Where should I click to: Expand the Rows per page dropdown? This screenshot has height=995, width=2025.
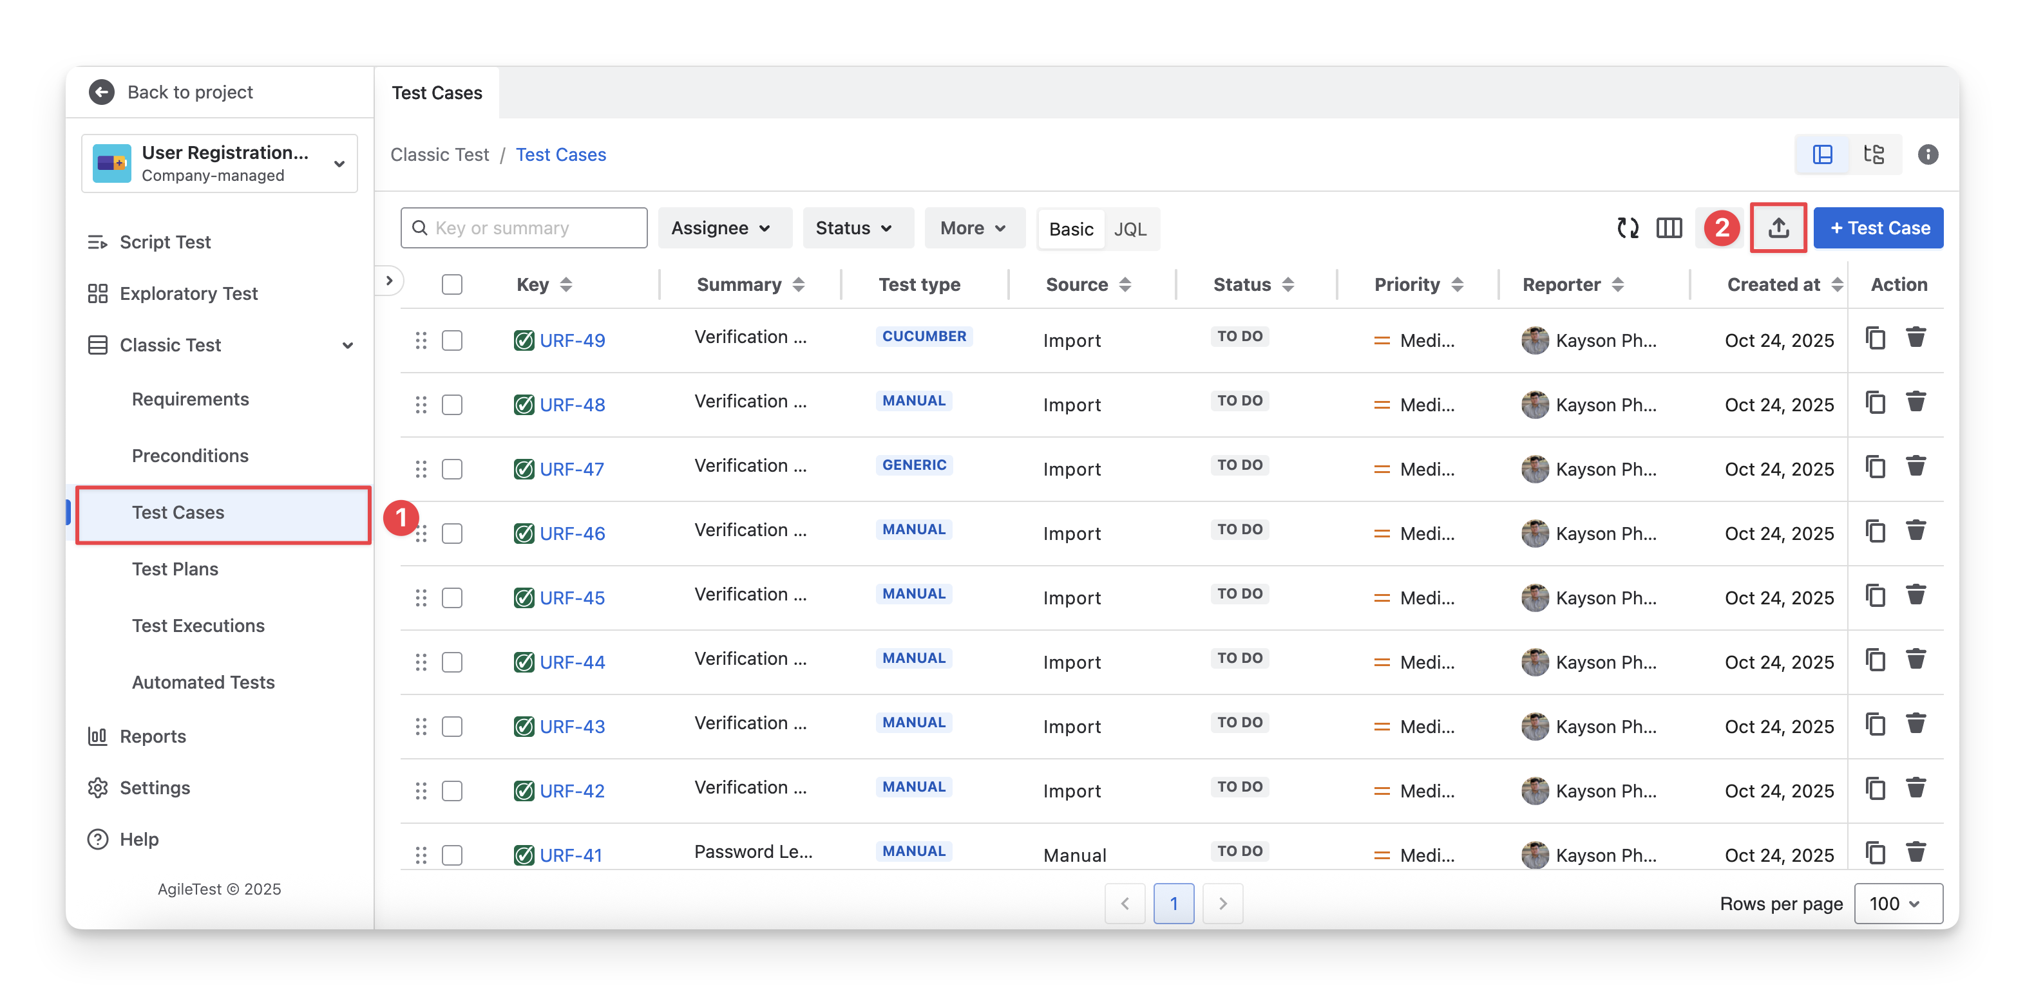(x=1899, y=903)
